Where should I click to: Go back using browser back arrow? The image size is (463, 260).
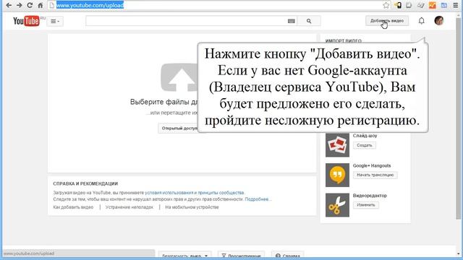(x=9, y=5)
